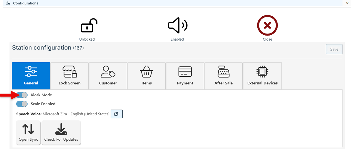Turn off the Kiosk Mode switch

[22, 95]
